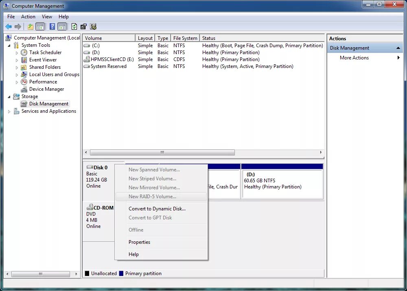Expand the Event Viewer node arrow
This screenshot has width=407, height=291.
(x=17, y=60)
